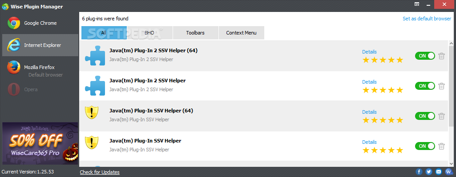Delete Java(tm) Plug-In 2 SSV Helper (64) via trash icon

441,56
